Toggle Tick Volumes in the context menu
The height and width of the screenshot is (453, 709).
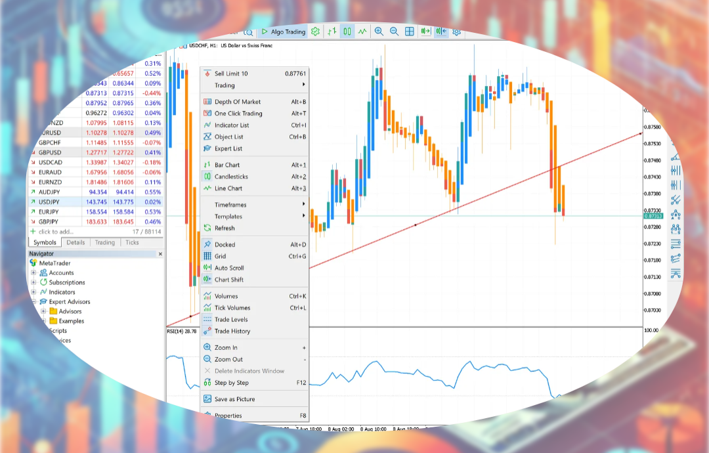254,308
